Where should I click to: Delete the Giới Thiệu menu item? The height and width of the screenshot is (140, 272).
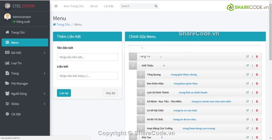pyautogui.click(x=257, y=65)
